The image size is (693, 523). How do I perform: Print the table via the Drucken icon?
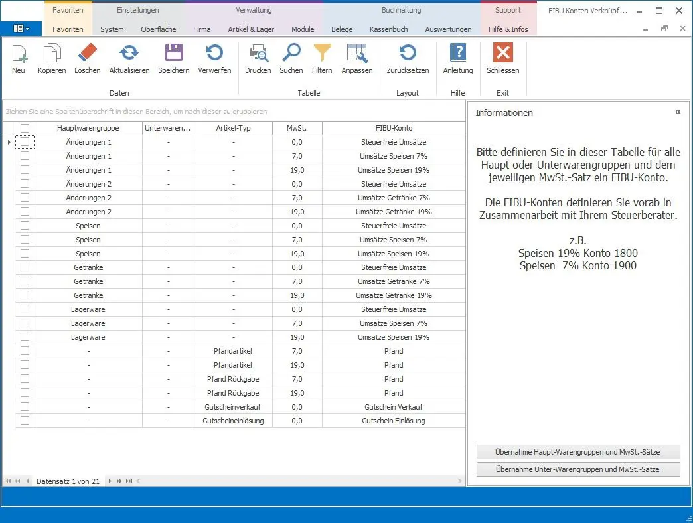pyautogui.click(x=258, y=54)
